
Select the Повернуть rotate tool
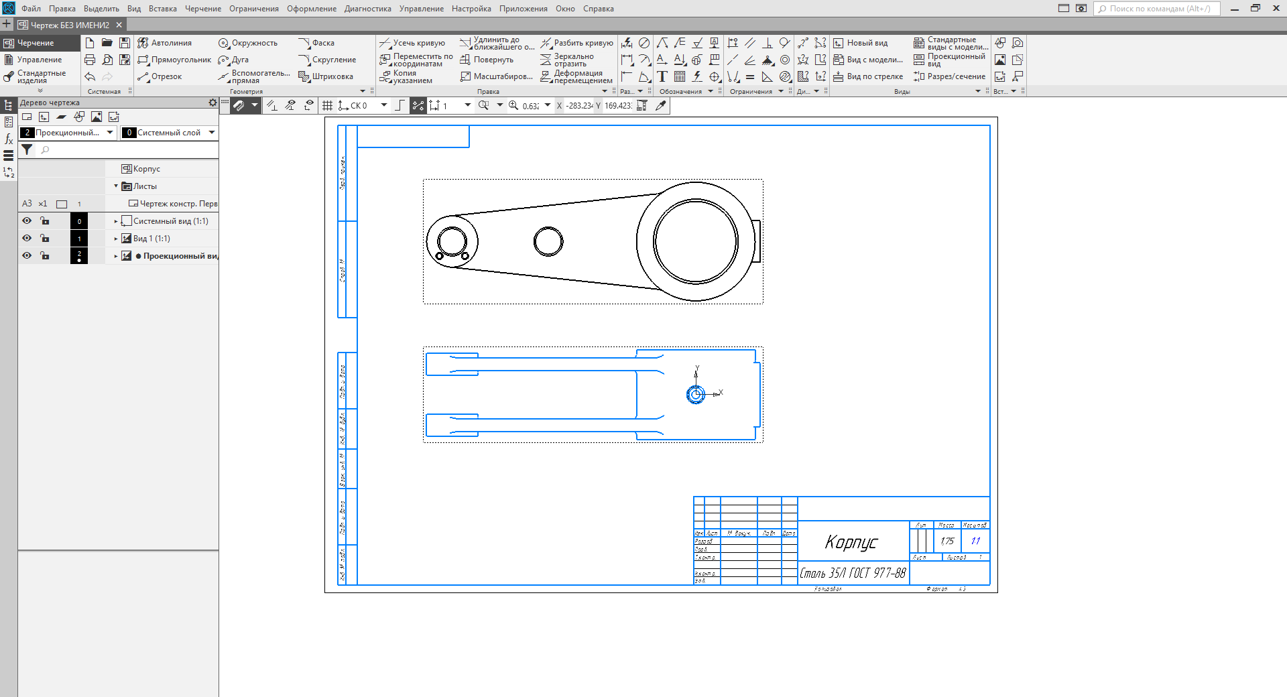pos(487,60)
